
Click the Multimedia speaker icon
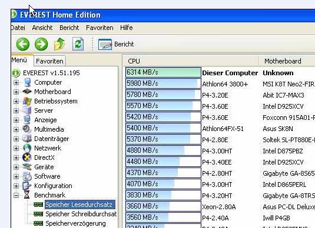[27, 129]
